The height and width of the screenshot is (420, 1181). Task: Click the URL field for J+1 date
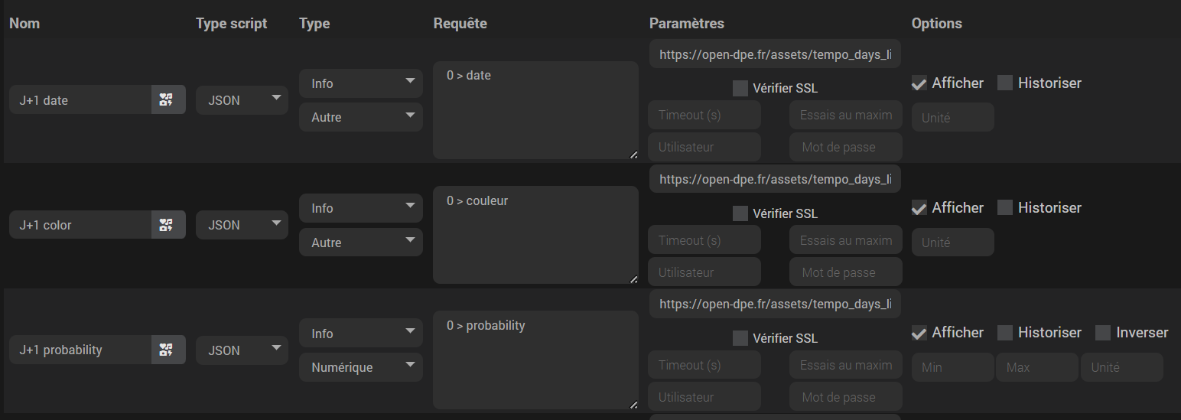pyautogui.click(x=775, y=54)
